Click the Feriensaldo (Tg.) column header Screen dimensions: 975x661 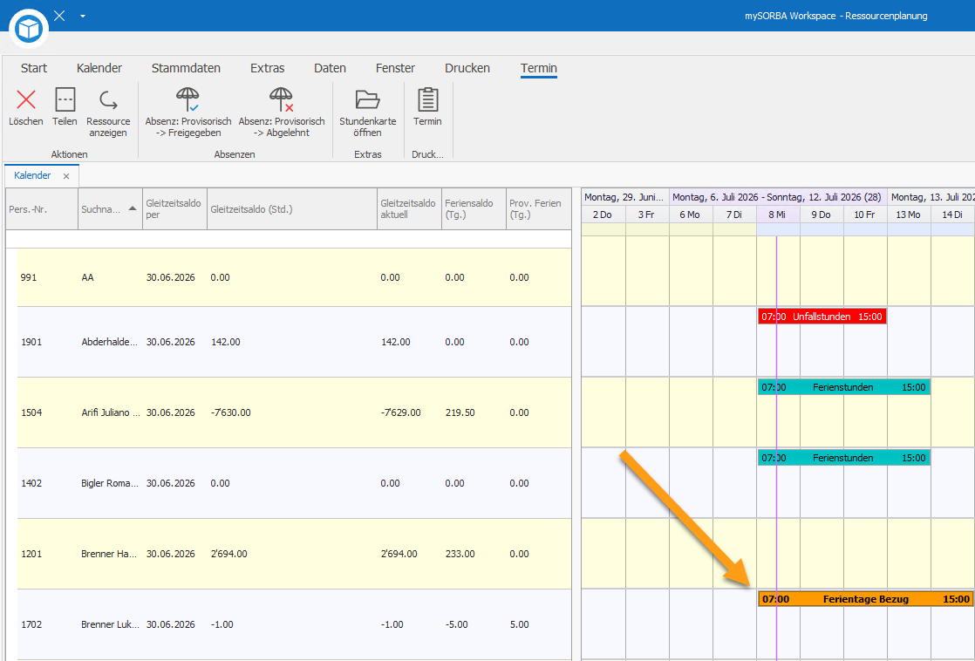(x=474, y=209)
